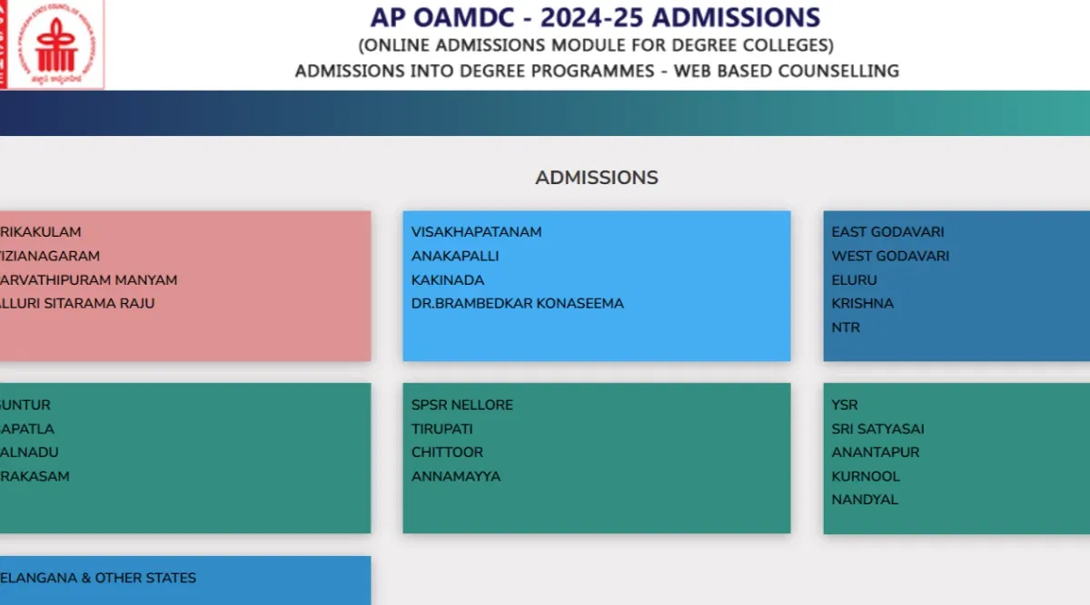Choose NTR district

(846, 327)
